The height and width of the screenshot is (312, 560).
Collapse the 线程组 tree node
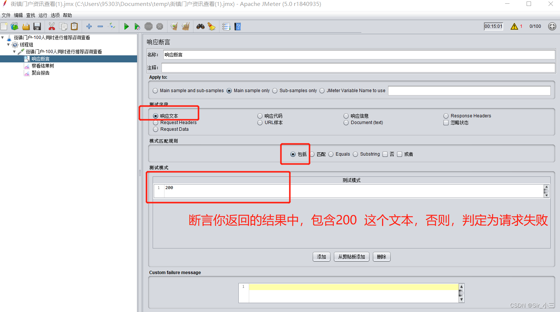(x=9, y=45)
